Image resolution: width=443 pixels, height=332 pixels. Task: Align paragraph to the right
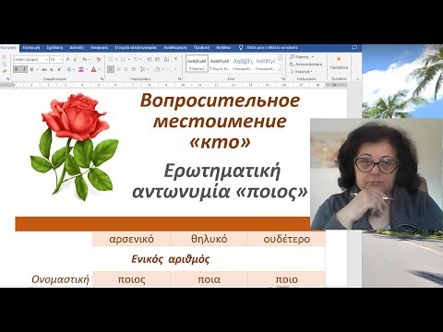(126, 69)
